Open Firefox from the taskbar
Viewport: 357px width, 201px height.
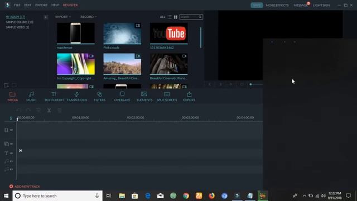pyautogui.click(x=212, y=196)
